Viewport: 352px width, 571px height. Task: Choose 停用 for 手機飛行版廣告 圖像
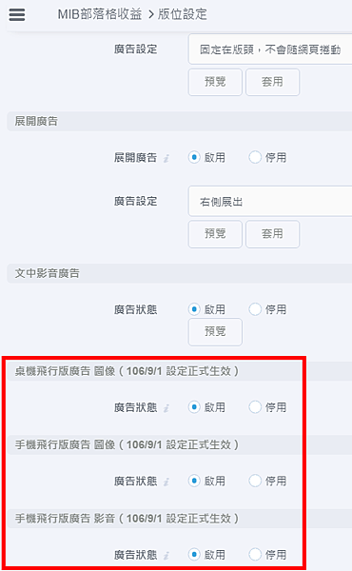[x=255, y=481]
